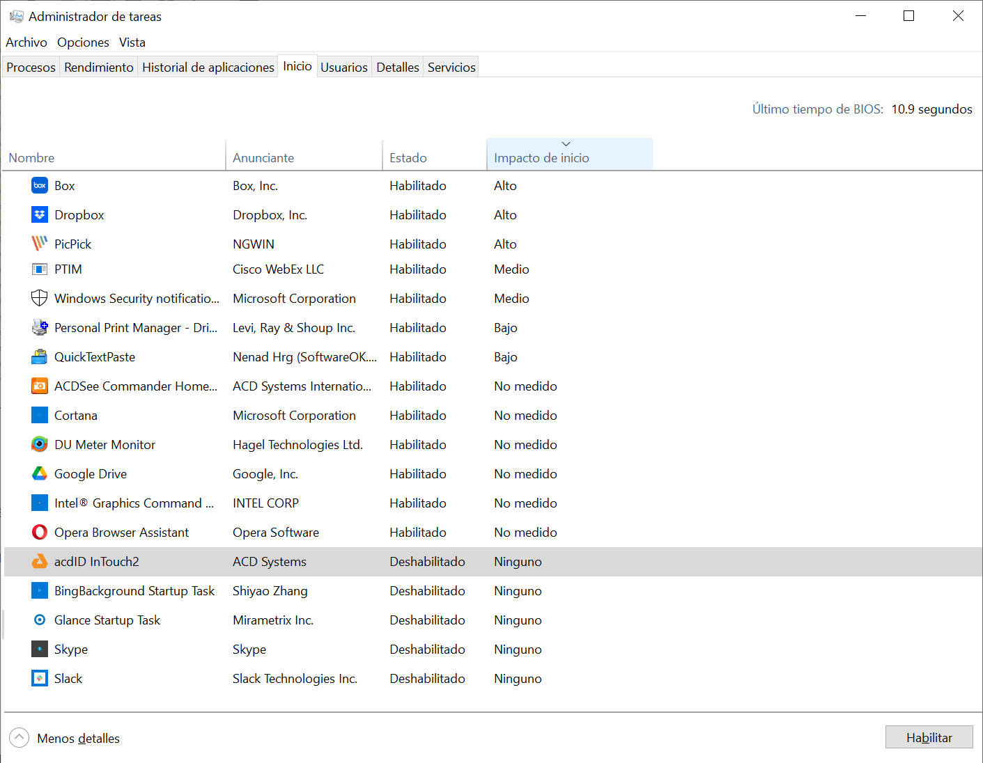Click the Medio impact in PTIM row
Viewport: 983px width, 763px height.
click(x=511, y=269)
